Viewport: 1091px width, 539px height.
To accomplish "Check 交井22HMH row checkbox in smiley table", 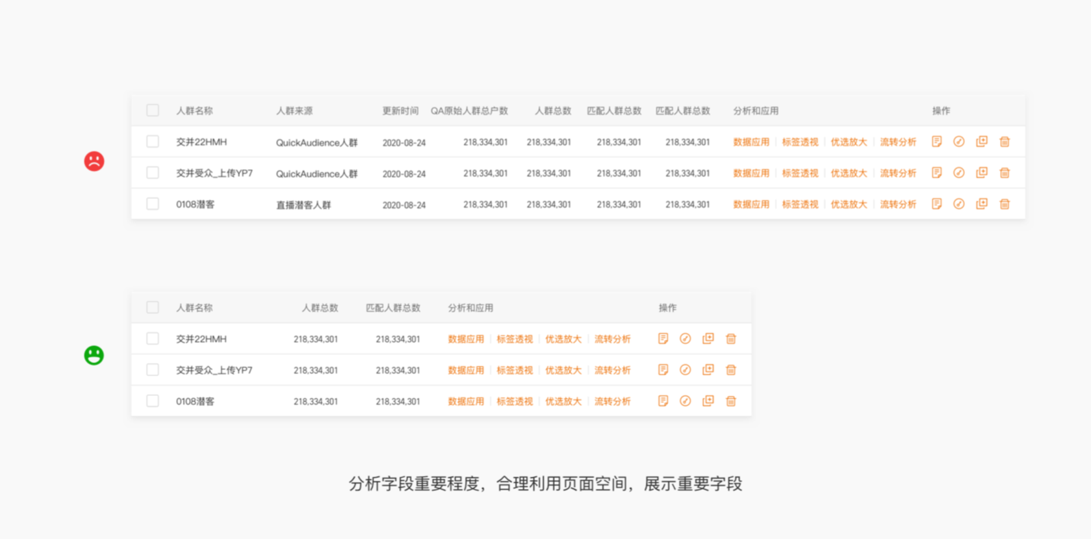I will [x=153, y=339].
